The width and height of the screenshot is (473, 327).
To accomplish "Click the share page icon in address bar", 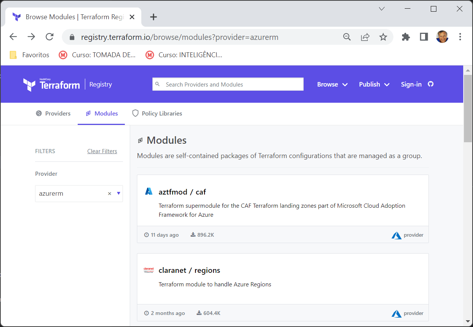I will pyautogui.click(x=365, y=37).
